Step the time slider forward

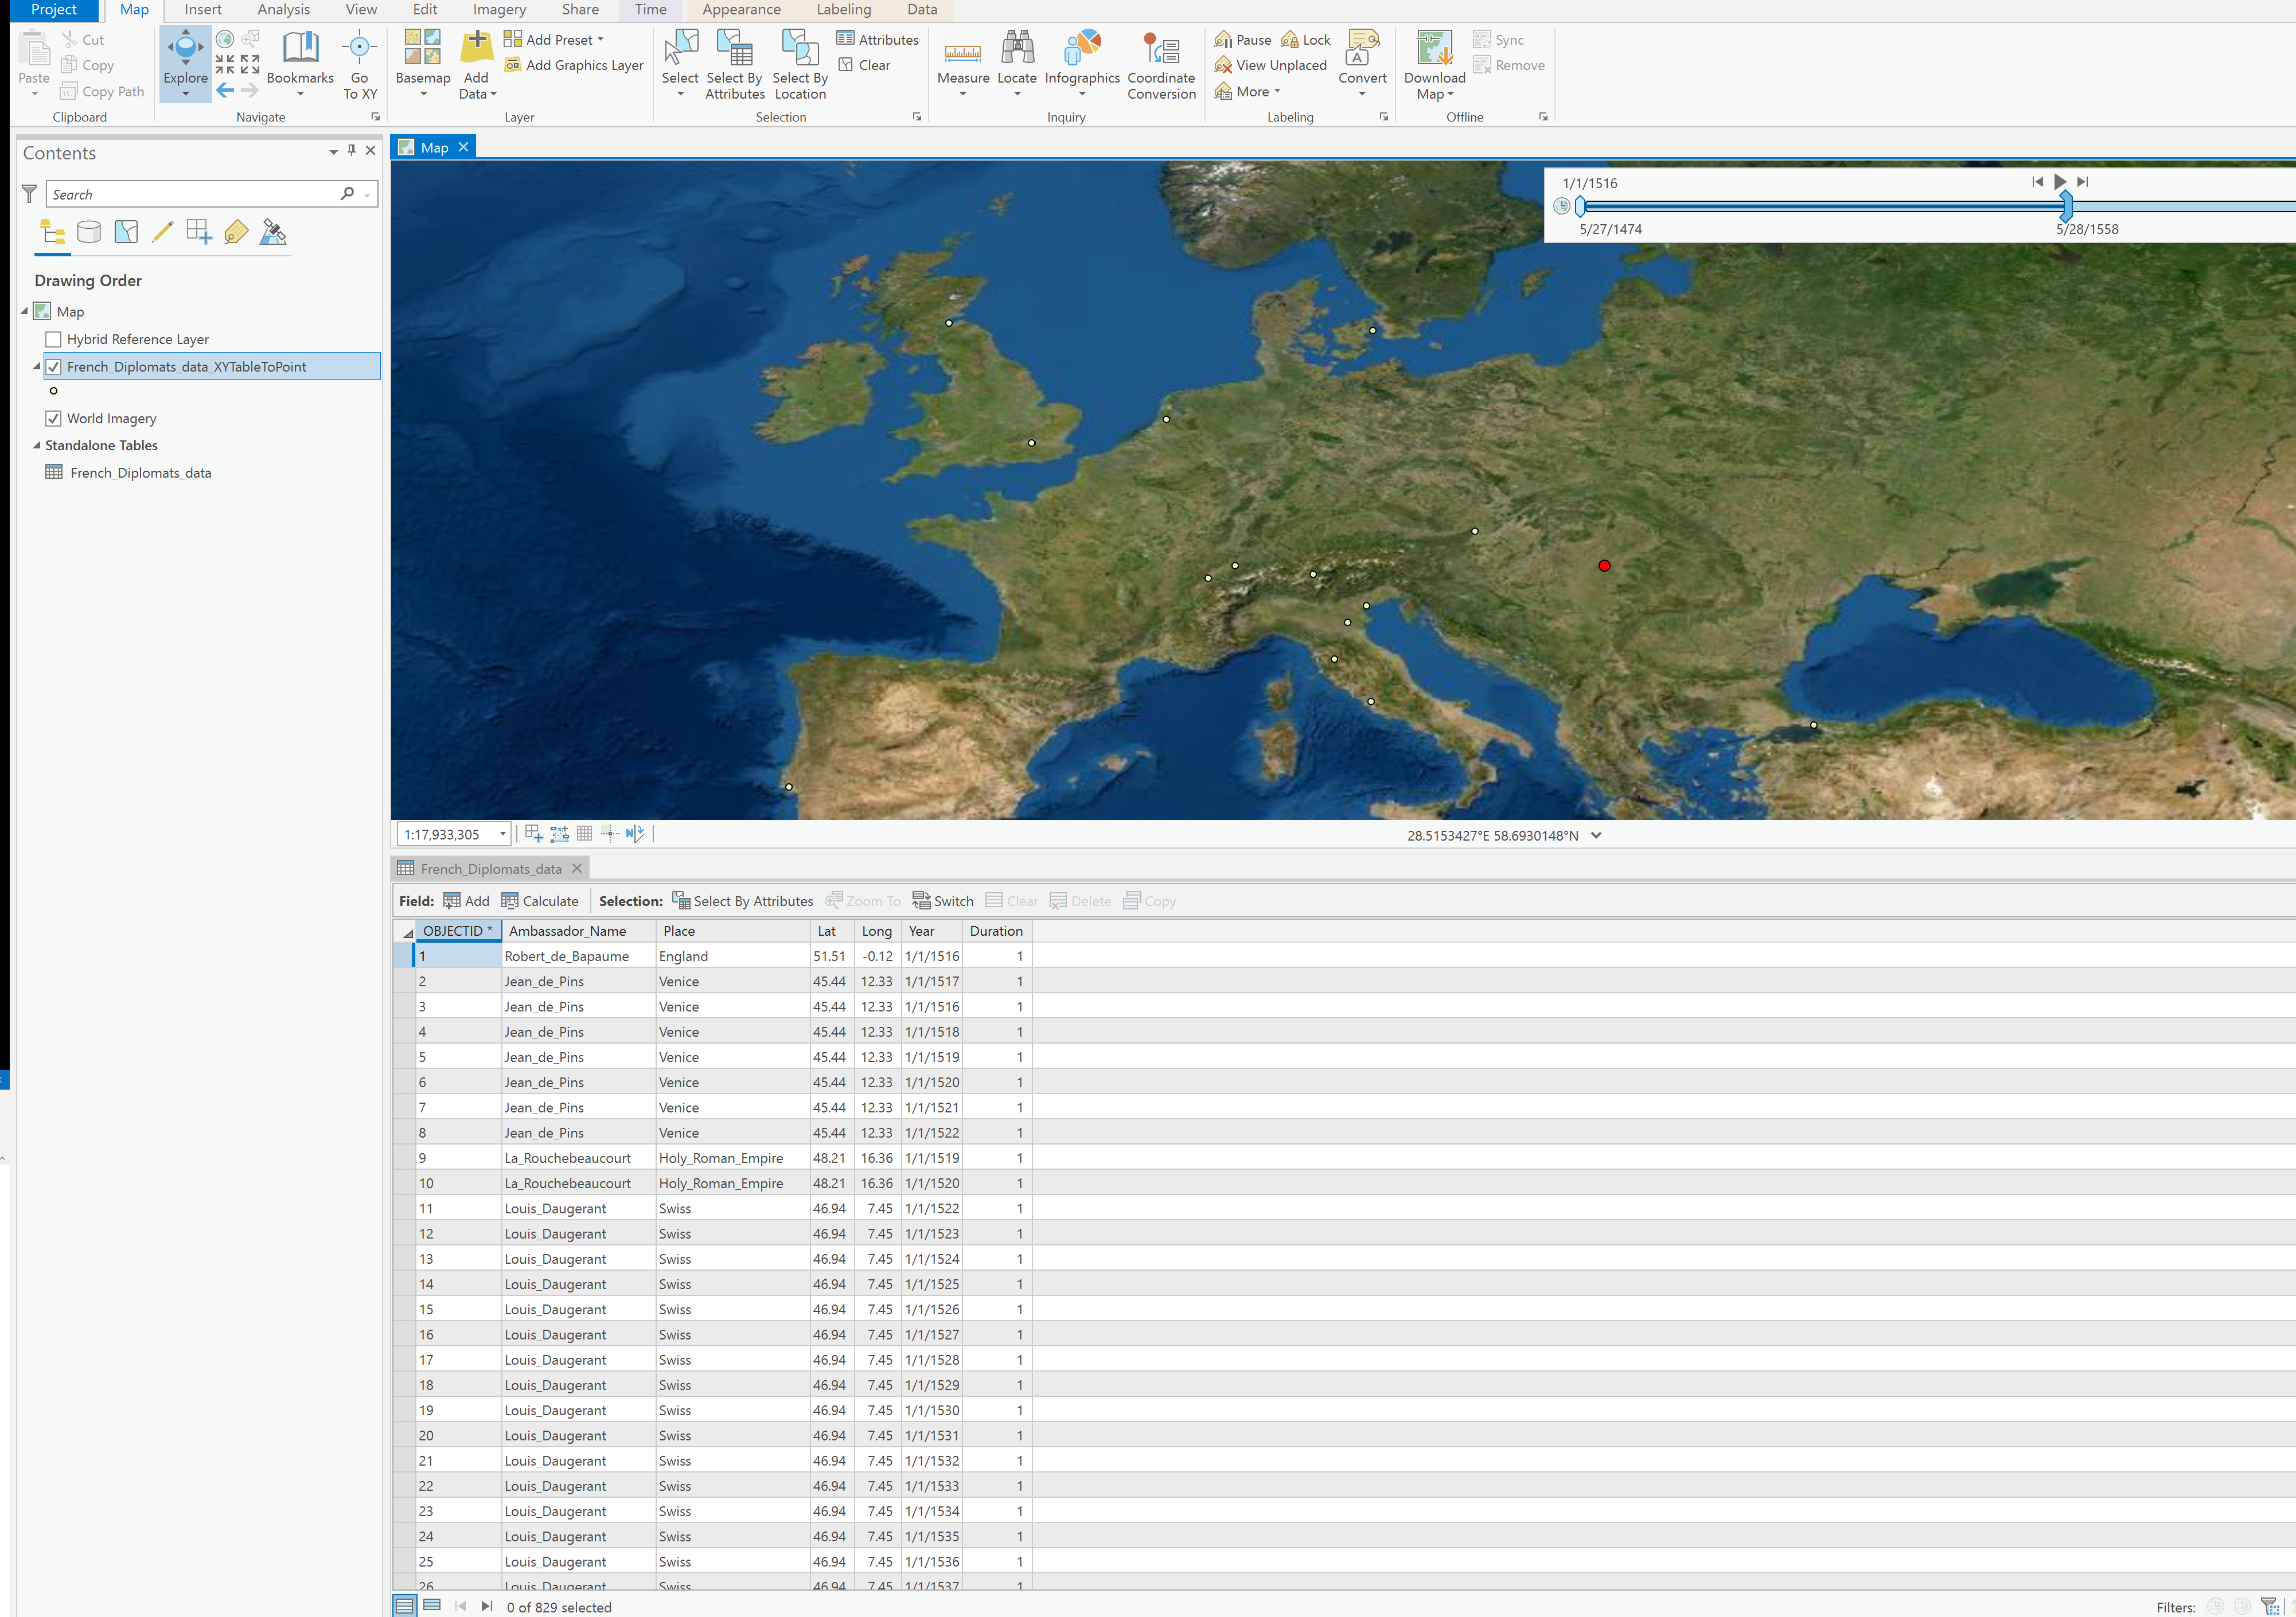(x=2083, y=182)
